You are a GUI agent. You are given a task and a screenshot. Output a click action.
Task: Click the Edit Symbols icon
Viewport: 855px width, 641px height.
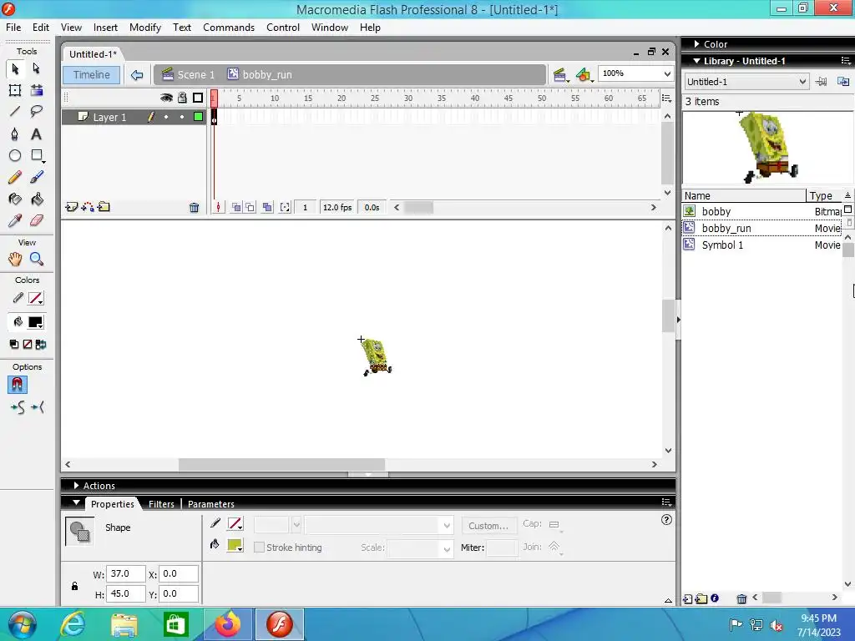[584, 75]
